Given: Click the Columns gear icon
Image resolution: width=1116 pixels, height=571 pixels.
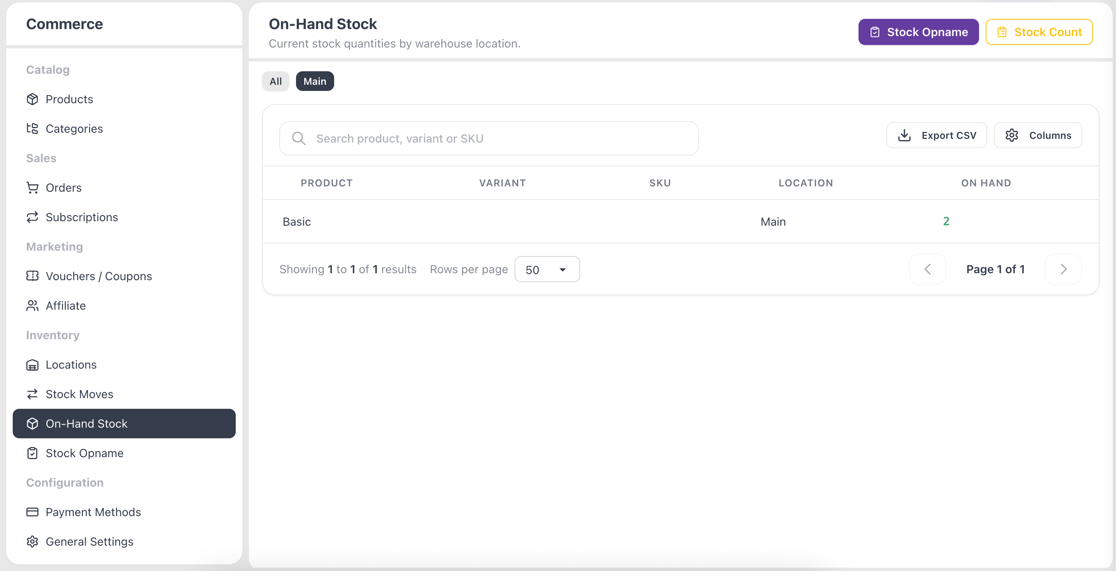Looking at the screenshot, I should coord(1011,136).
